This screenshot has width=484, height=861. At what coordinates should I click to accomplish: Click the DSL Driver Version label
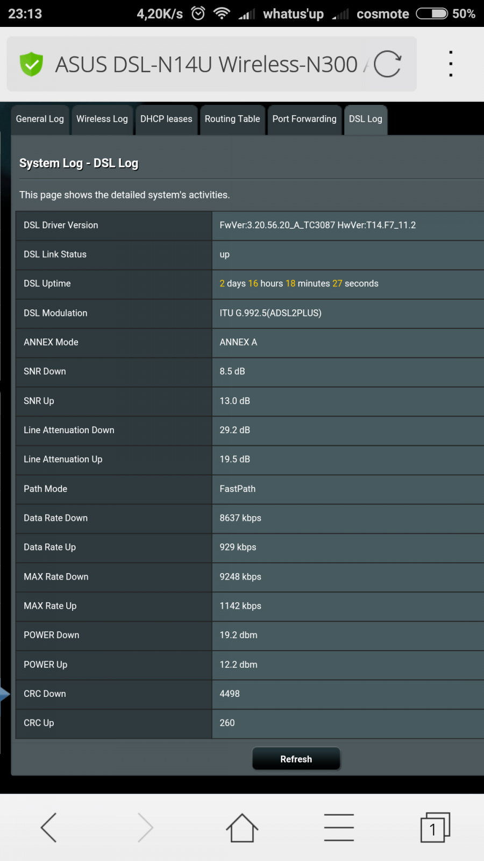coord(61,225)
